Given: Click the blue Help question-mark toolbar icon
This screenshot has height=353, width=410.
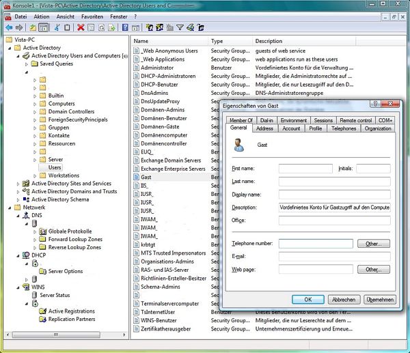Looking at the screenshot, I should click(x=125, y=27).
